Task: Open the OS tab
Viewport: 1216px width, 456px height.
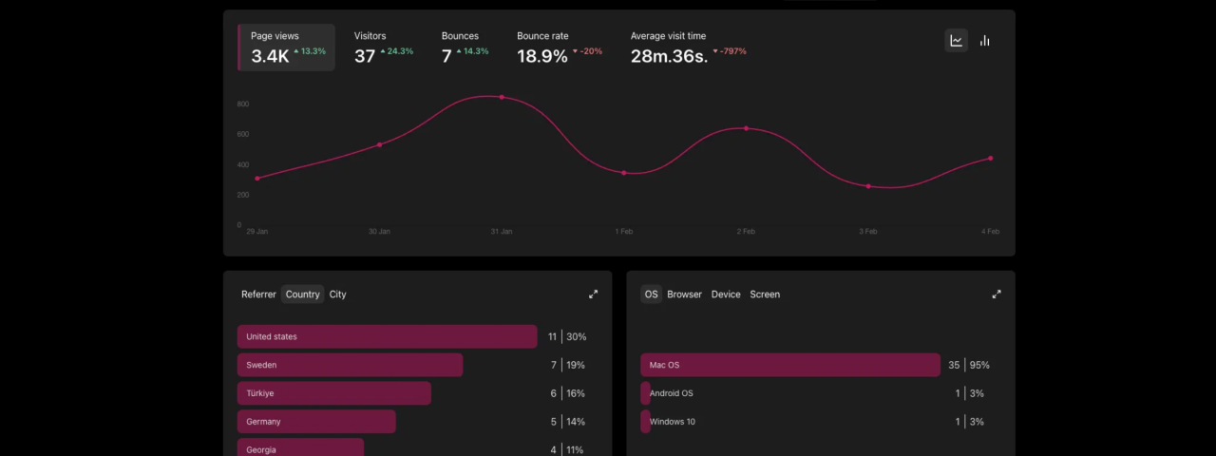Action: pyautogui.click(x=652, y=294)
